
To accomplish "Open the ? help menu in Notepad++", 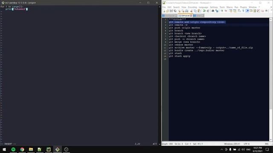I will (x=259, y=7).
